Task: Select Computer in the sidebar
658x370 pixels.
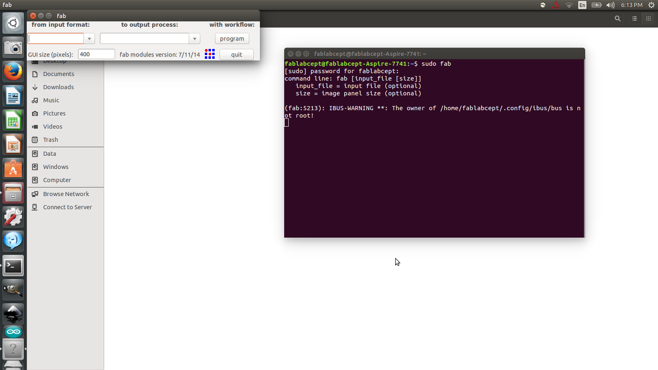Action: point(57,180)
